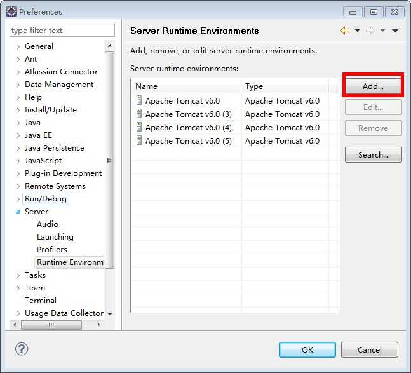Click the horizontal scrollbar thumb
The image size is (411, 373).
[x=51, y=325]
